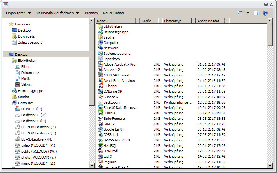Click the Netzwerk icon in file list
This screenshot has width=277, height=173.
coord(101,48)
